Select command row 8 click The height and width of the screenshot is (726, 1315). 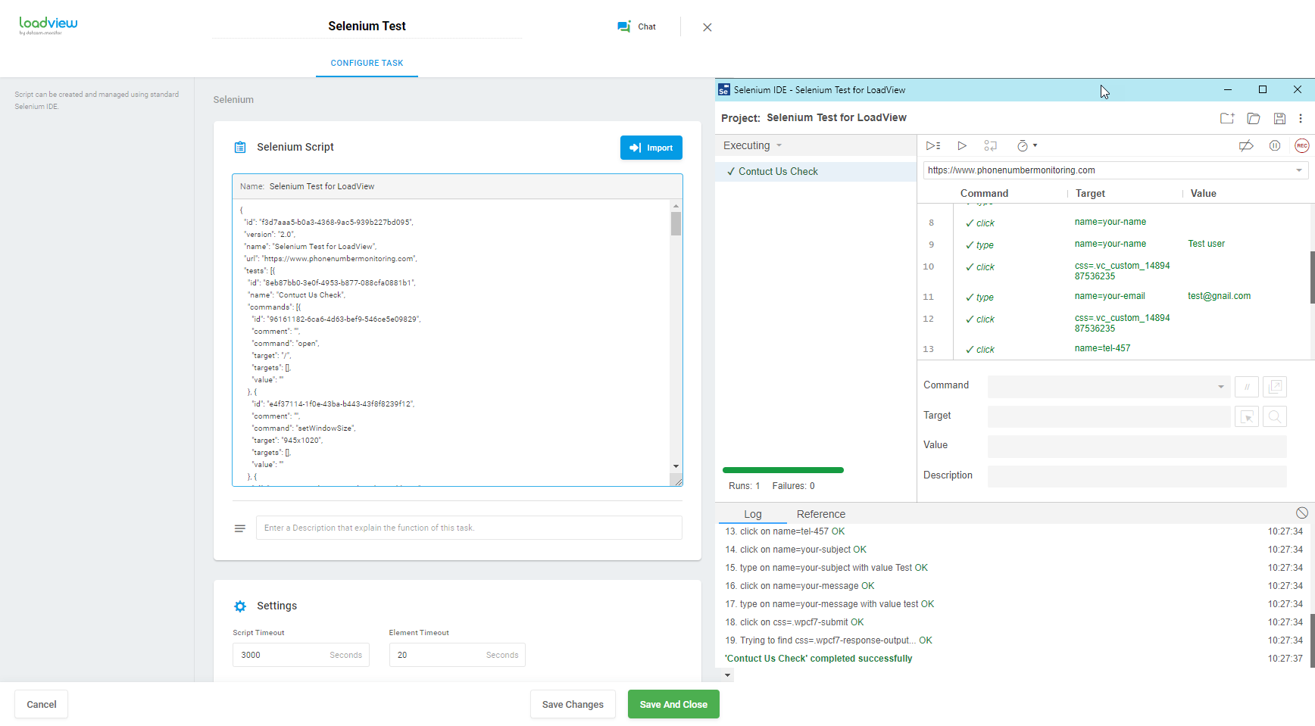[1114, 223]
